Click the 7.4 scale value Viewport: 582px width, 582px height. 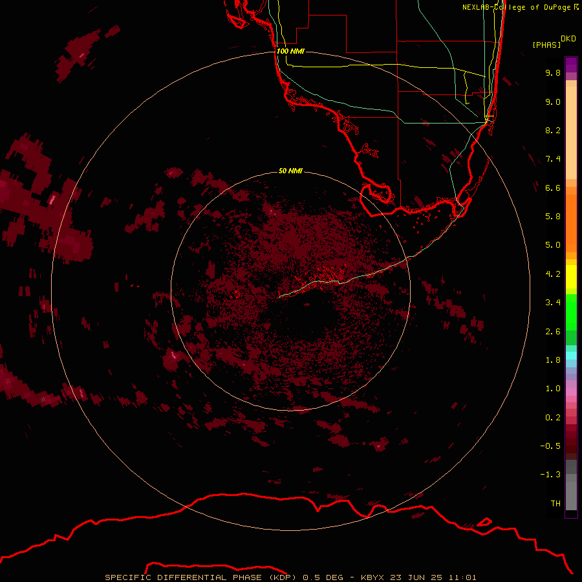[553, 159]
